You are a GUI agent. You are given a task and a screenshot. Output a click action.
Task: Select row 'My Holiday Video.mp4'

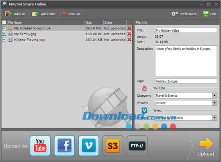coord(67,28)
